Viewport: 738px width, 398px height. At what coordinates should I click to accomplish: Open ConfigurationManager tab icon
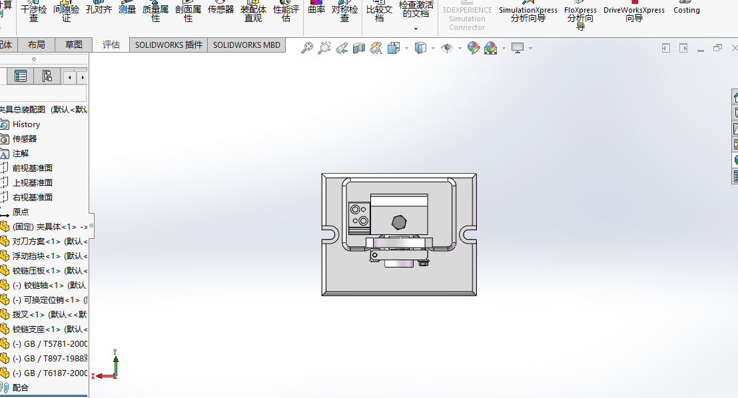click(47, 77)
